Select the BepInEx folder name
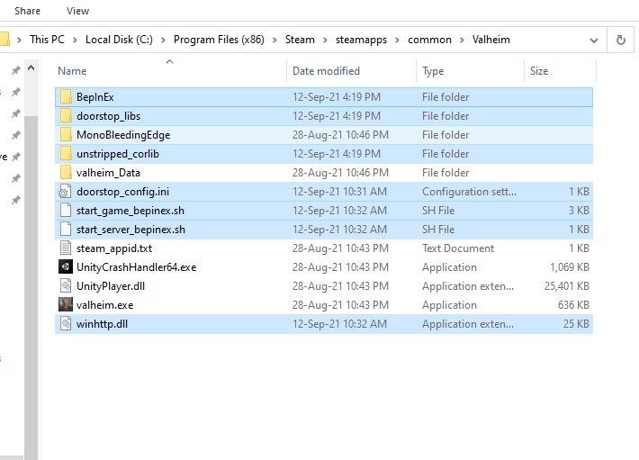This screenshot has width=639, height=460. pyautogui.click(x=95, y=97)
